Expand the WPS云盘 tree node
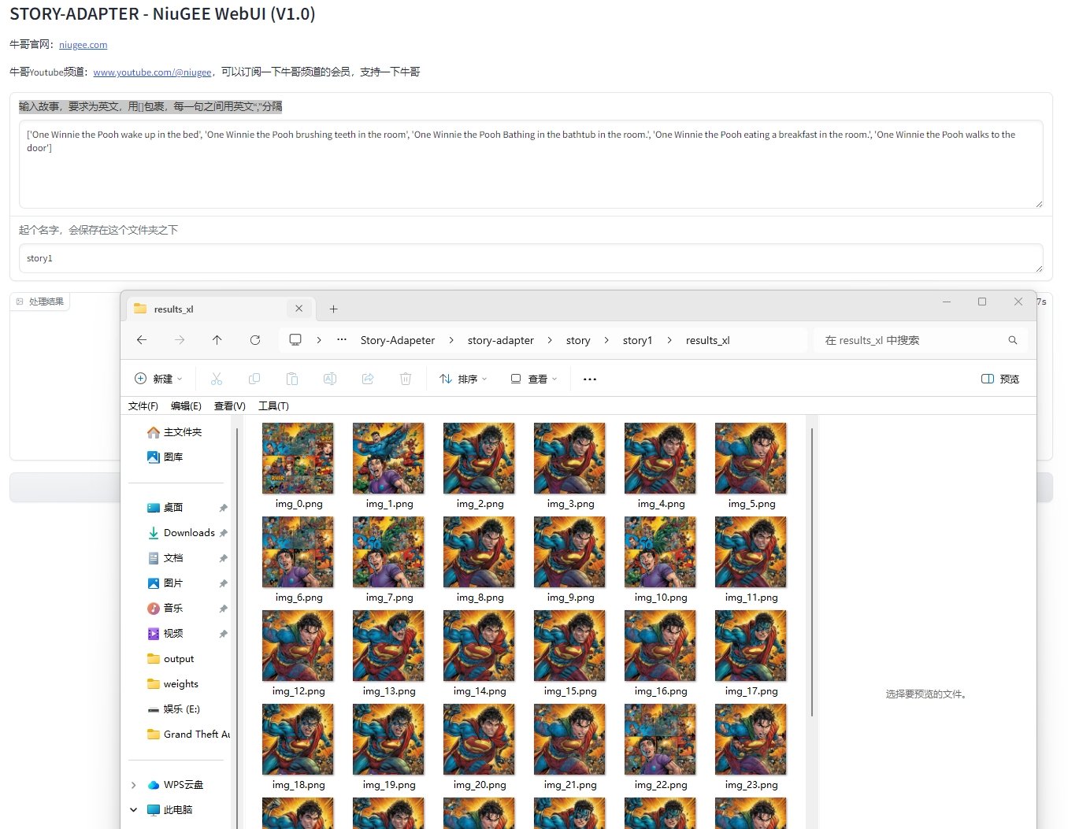Screen dimensions: 1068x829 pyautogui.click(x=133, y=785)
